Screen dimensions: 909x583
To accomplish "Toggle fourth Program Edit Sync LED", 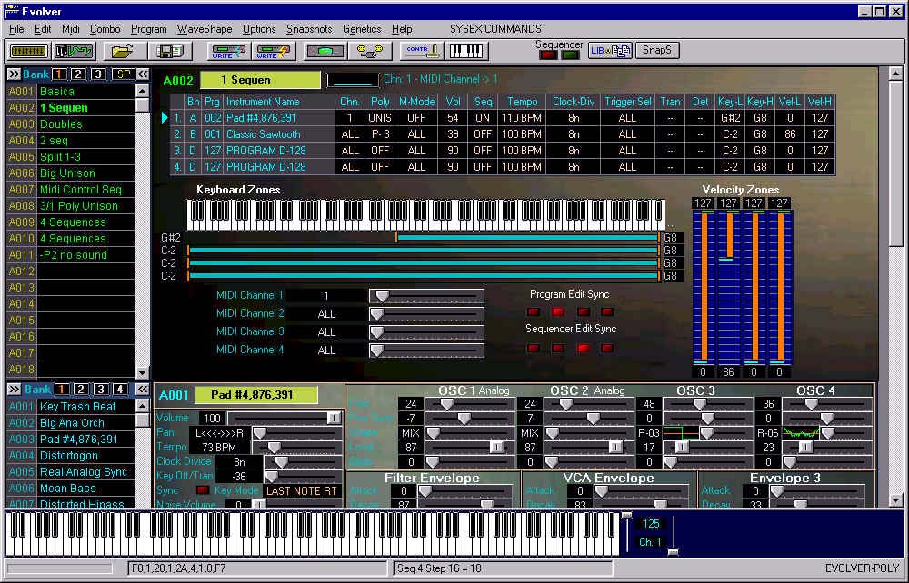I will click(607, 312).
